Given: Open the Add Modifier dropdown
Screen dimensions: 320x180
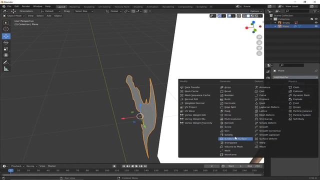Looking at the screenshot, I should [x=295, y=77].
